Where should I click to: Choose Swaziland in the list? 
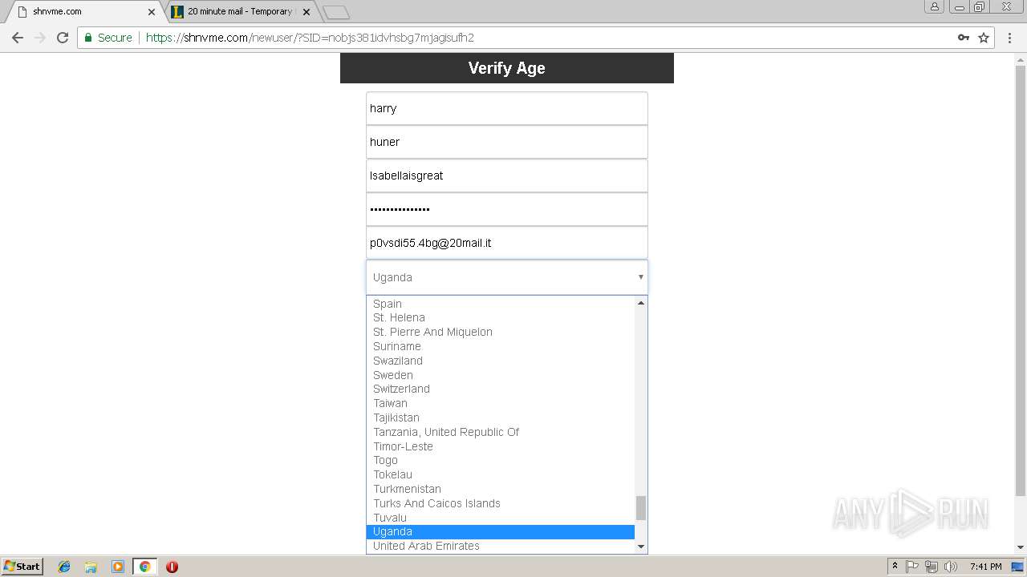(x=501, y=361)
